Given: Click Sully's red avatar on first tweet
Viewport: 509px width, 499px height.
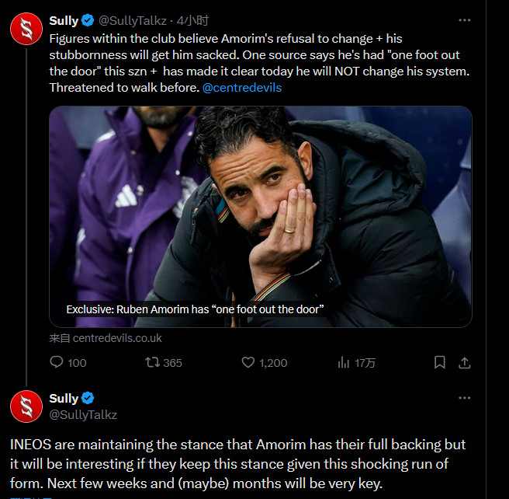Looking at the screenshot, I should pyautogui.click(x=26, y=29).
